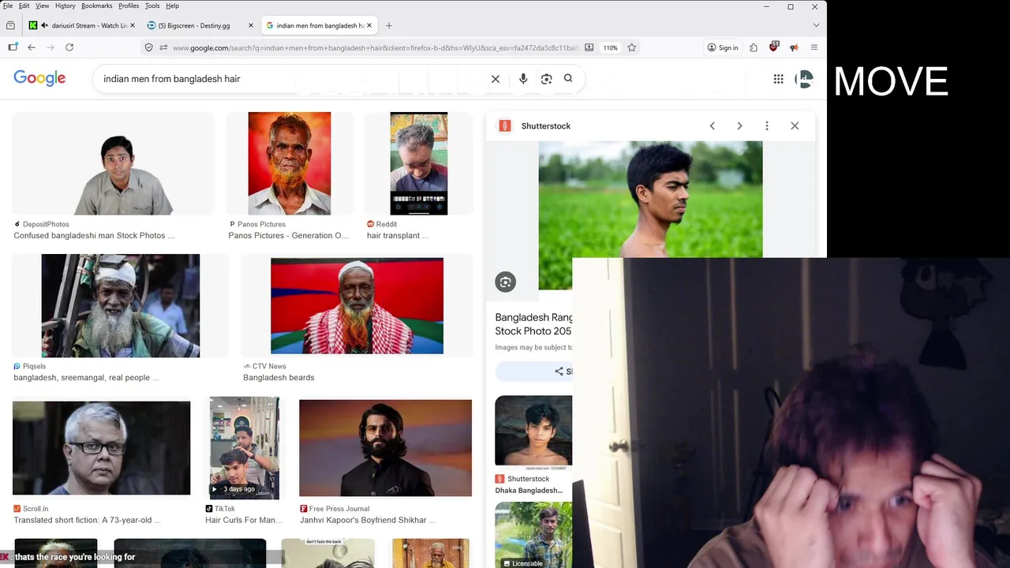Open the Confused bangladeshi man DepositPhotos thumbnail

pos(114,163)
